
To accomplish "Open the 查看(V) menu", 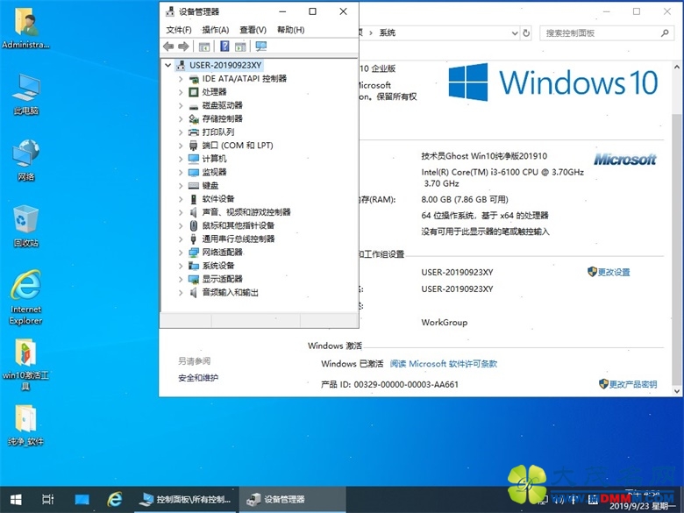I will coord(253,30).
